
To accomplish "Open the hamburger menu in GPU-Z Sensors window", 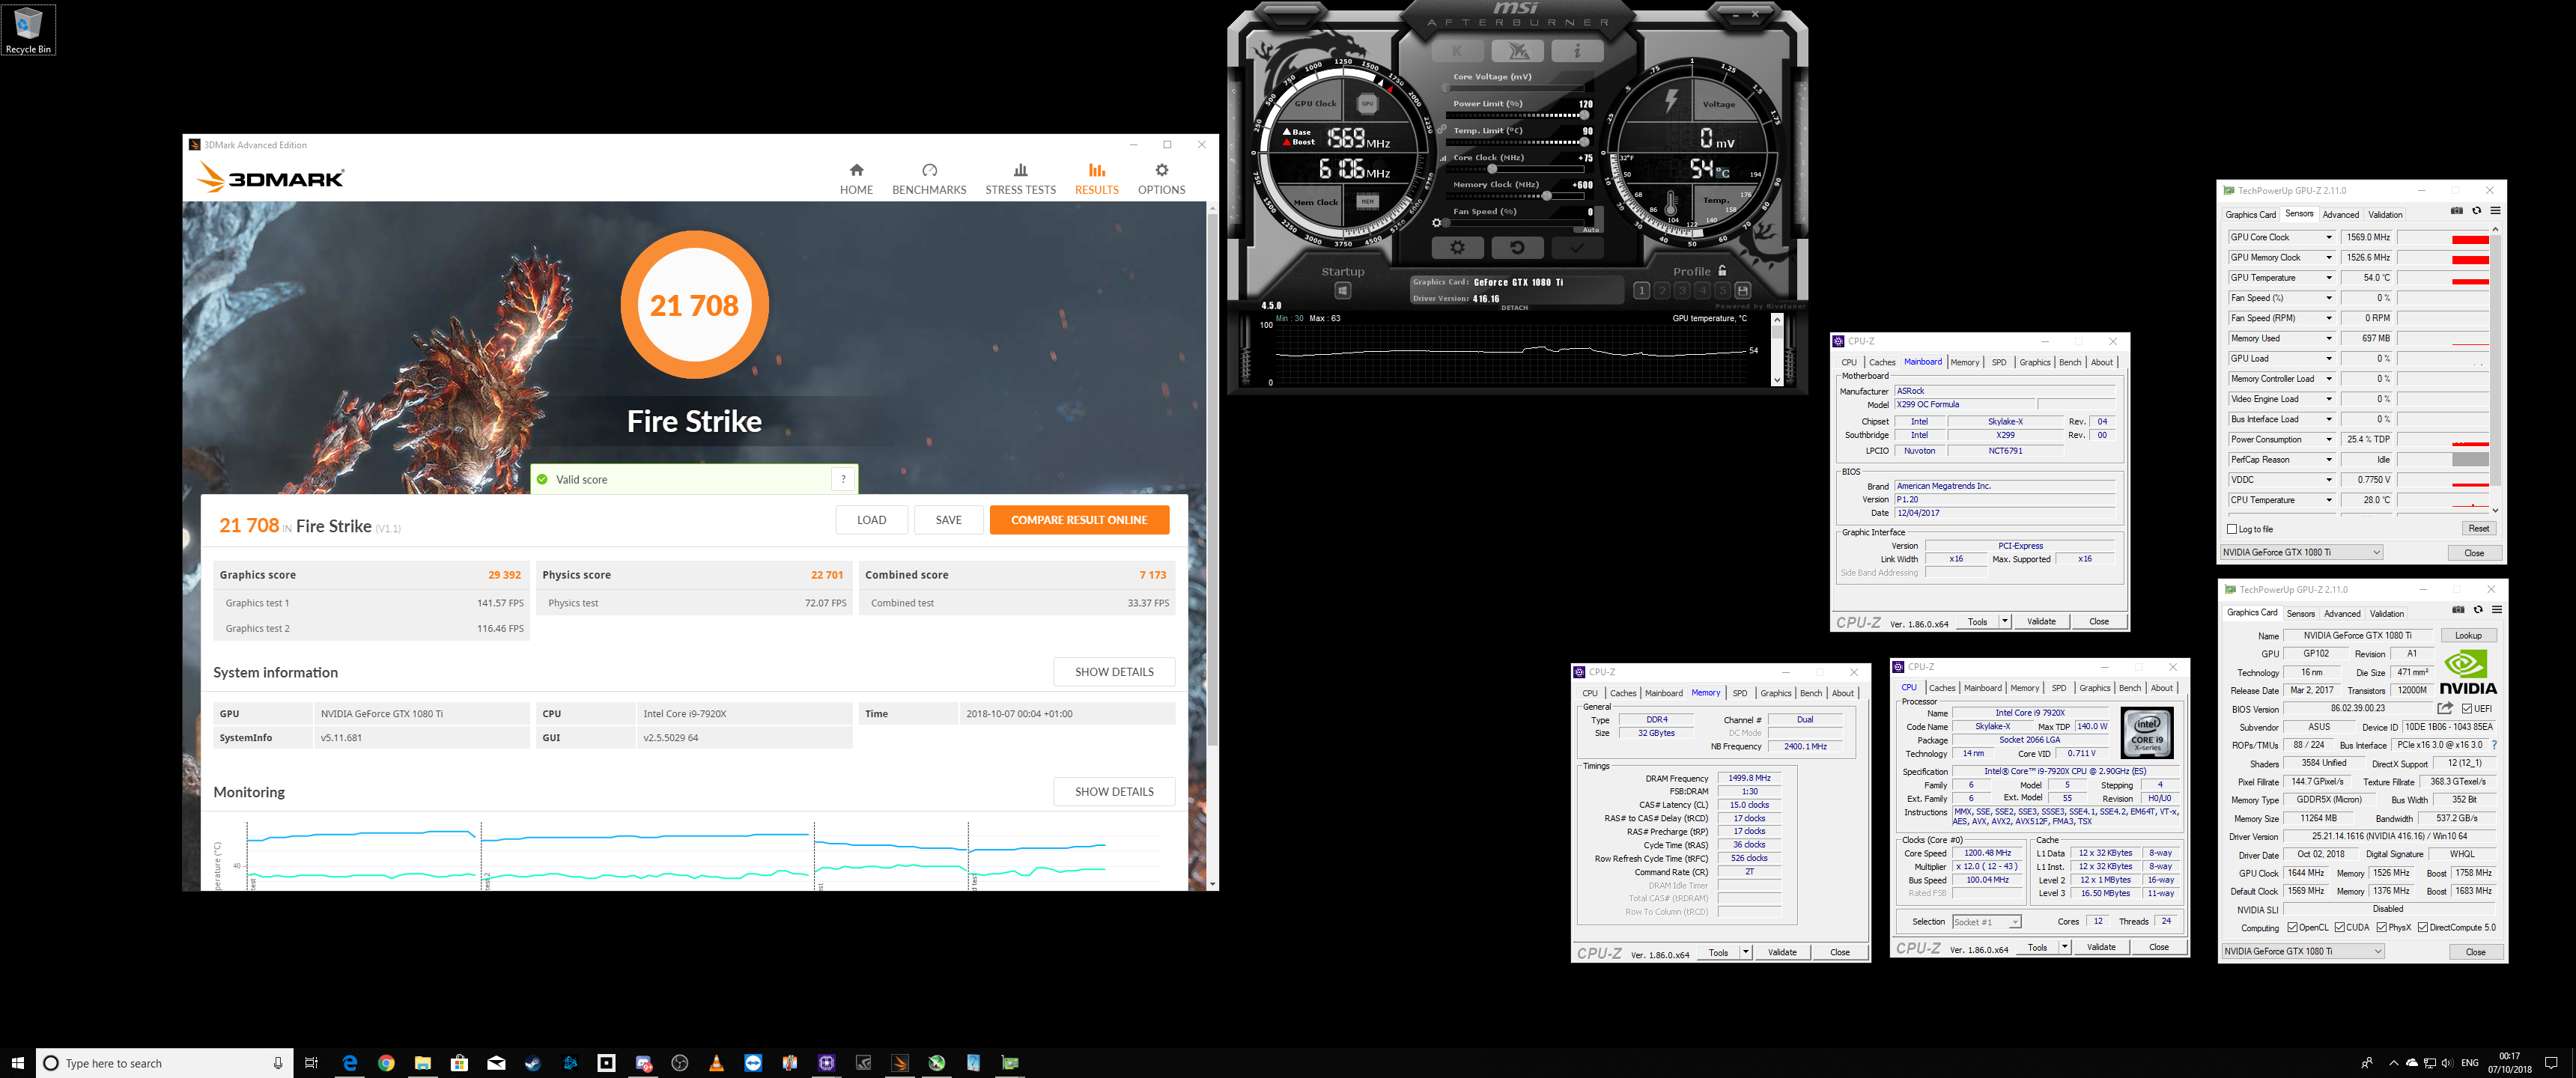I will [x=2496, y=210].
